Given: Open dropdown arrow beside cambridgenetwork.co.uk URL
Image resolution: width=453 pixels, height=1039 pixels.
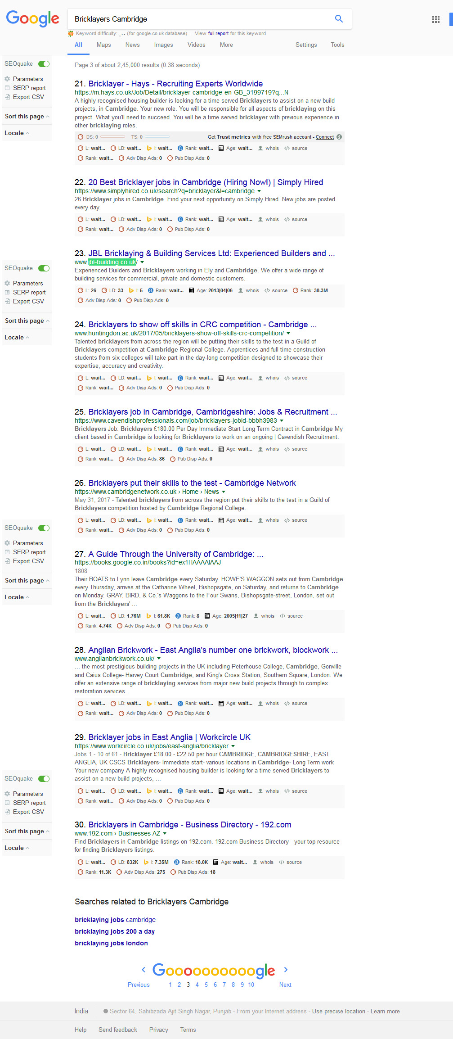Looking at the screenshot, I should pos(224,492).
